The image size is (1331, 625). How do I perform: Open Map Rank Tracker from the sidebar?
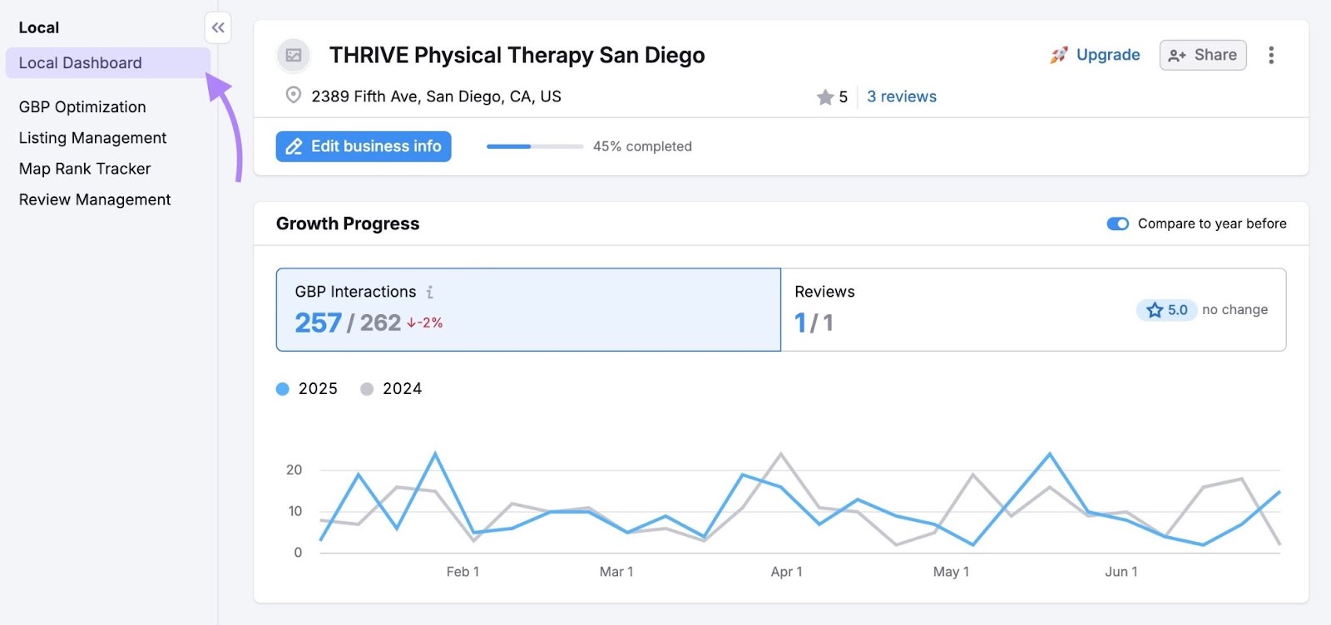click(84, 168)
